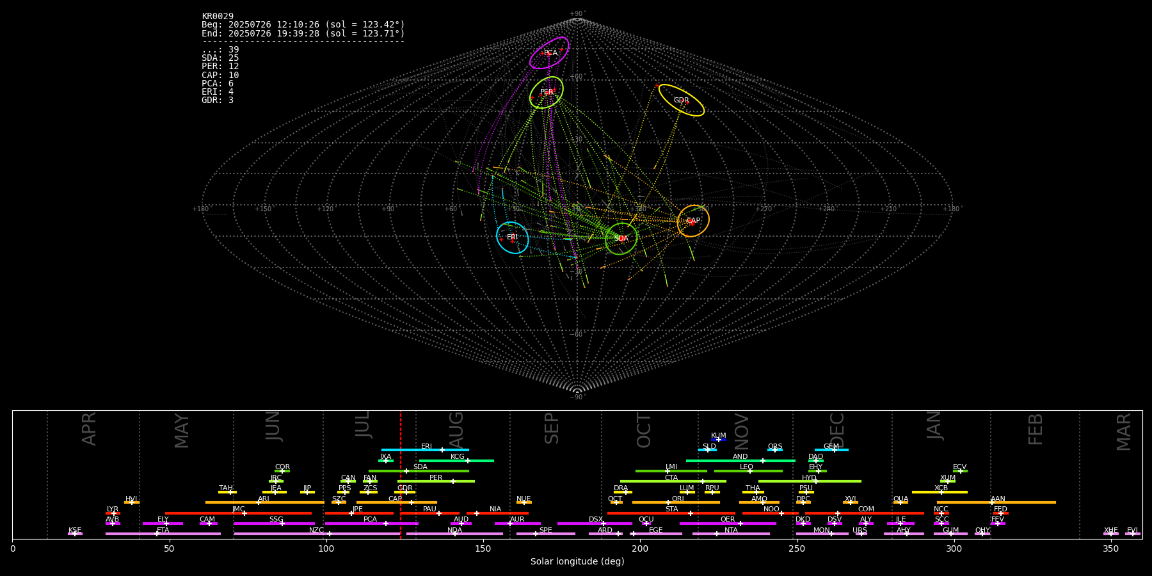This screenshot has height=576, width=1152.
Task: Click the station ID text KR0029
Action: [218, 17]
